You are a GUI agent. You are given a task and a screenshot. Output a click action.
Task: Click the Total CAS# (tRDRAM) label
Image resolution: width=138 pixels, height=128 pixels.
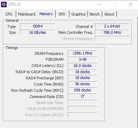tap(45, 109)
